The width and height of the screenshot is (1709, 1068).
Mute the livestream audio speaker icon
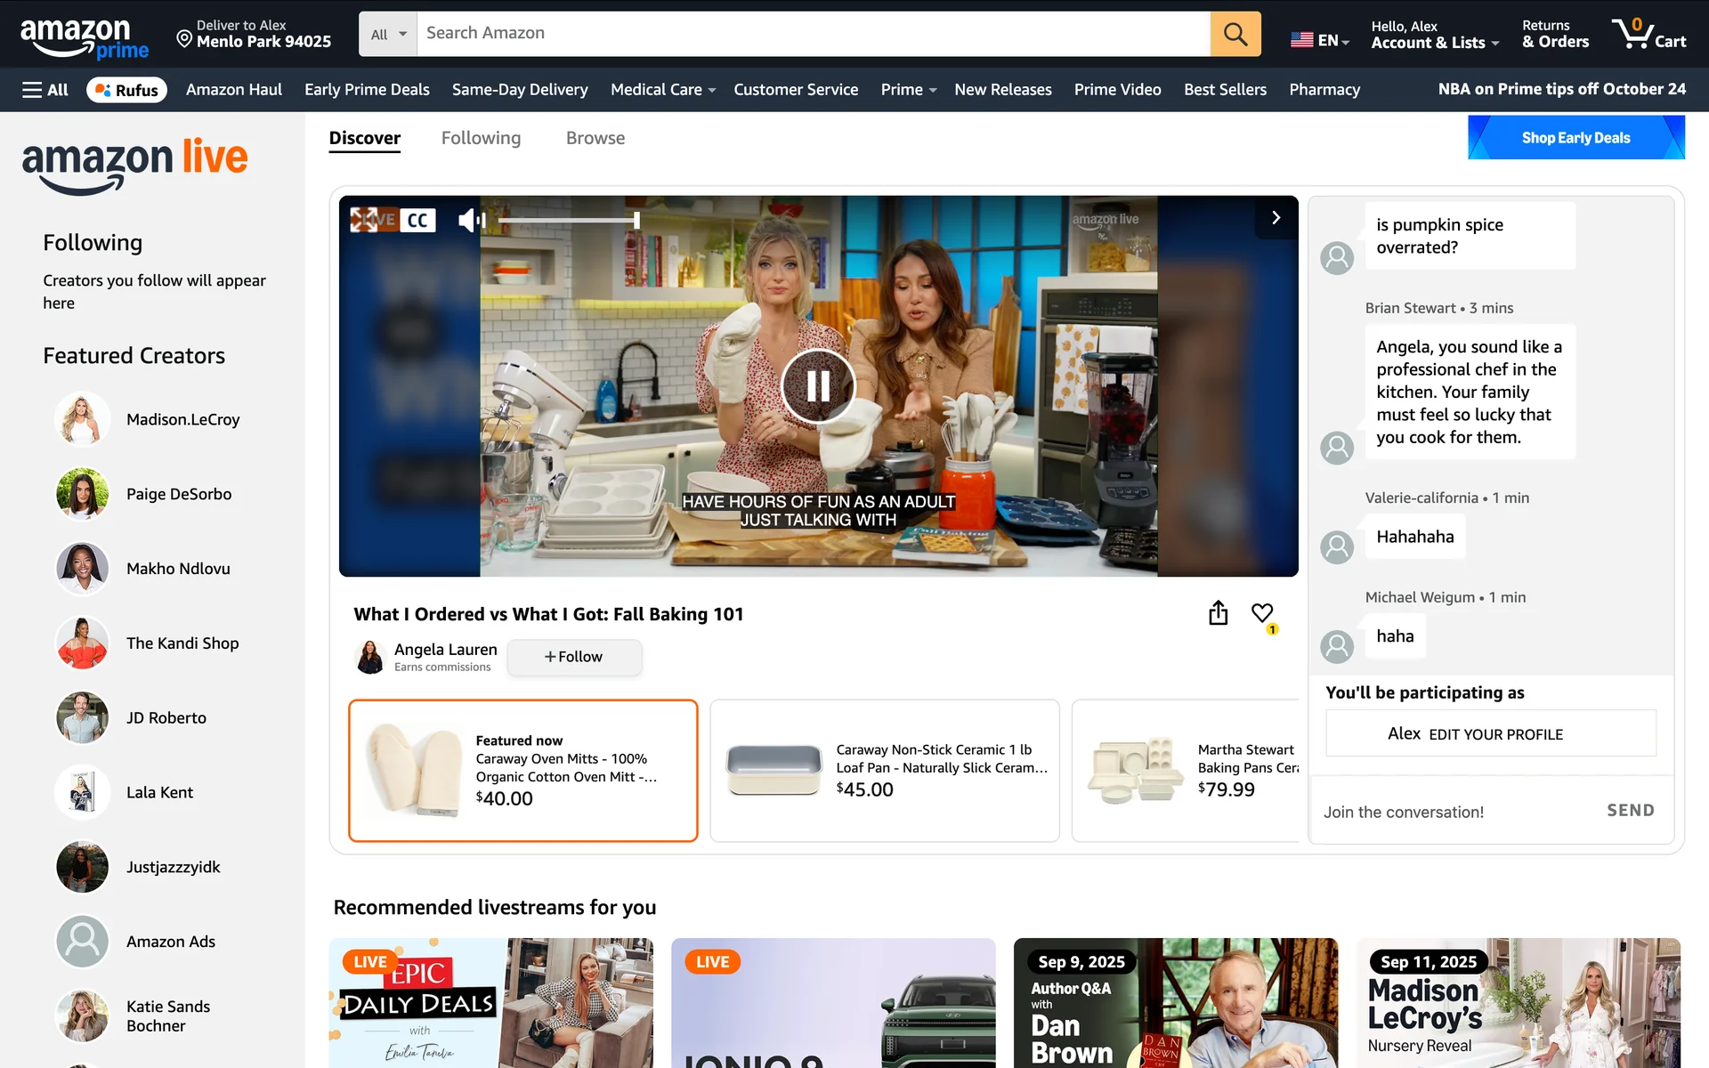[x=471, y=220]
